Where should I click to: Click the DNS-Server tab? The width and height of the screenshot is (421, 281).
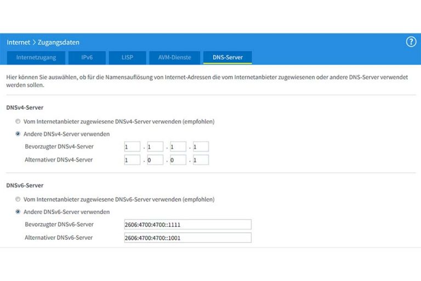227,57
